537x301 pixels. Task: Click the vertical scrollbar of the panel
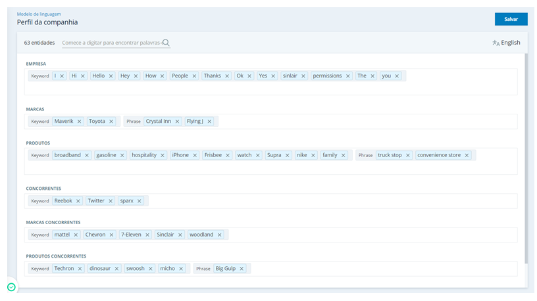526,159
